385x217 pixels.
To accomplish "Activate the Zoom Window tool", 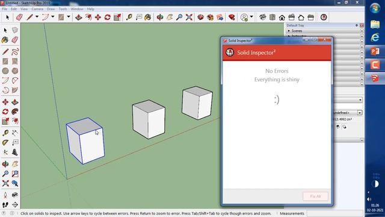I will (15, 174).
